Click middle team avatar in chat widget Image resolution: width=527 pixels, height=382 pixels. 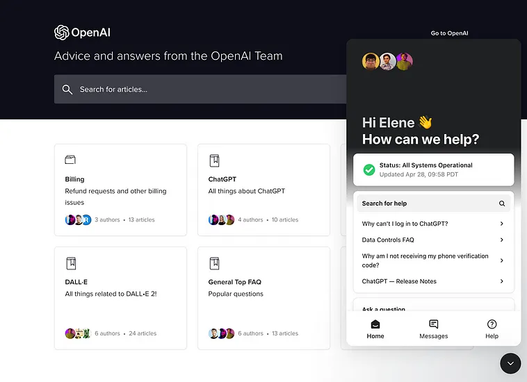pyautogui.click(x=387, y=61)
